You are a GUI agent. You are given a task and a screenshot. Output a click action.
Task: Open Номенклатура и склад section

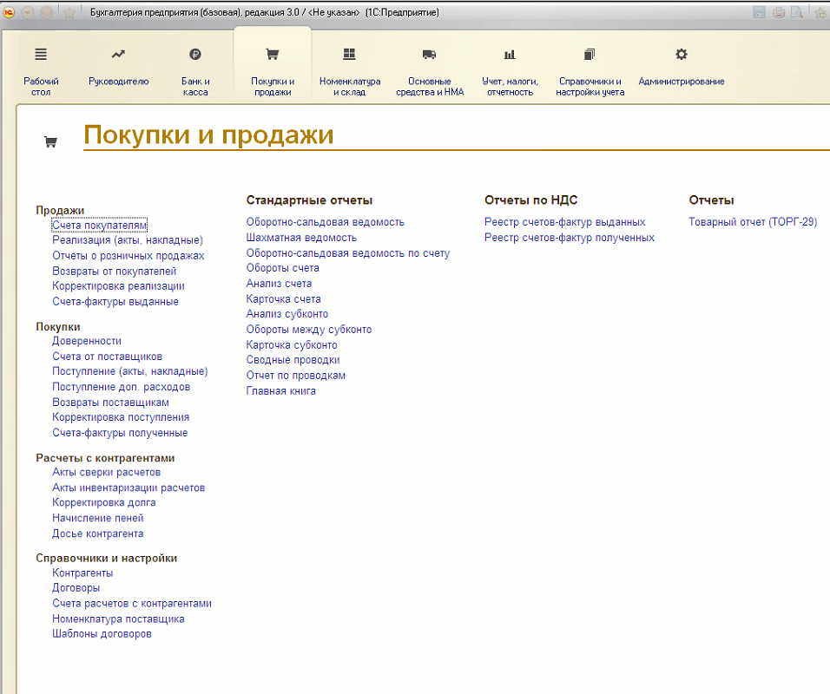tap(349, 69)
